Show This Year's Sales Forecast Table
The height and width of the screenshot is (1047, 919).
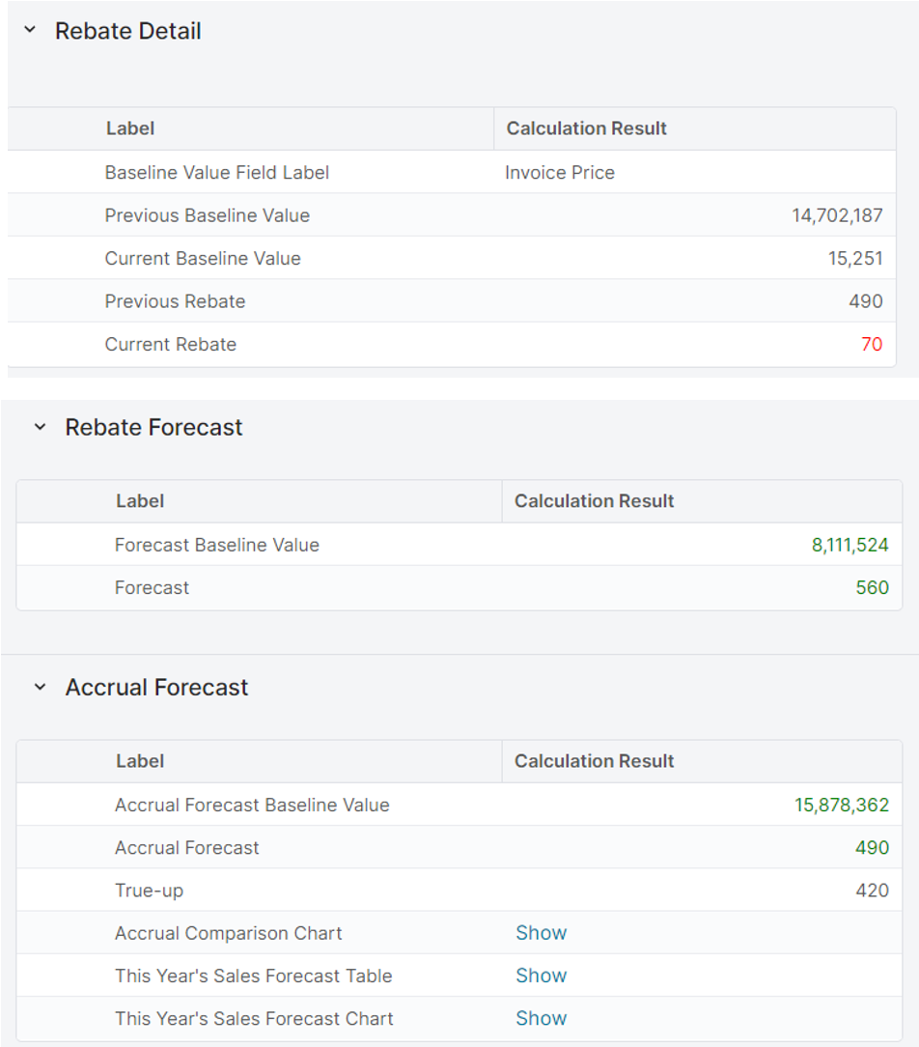coord(541,976)
